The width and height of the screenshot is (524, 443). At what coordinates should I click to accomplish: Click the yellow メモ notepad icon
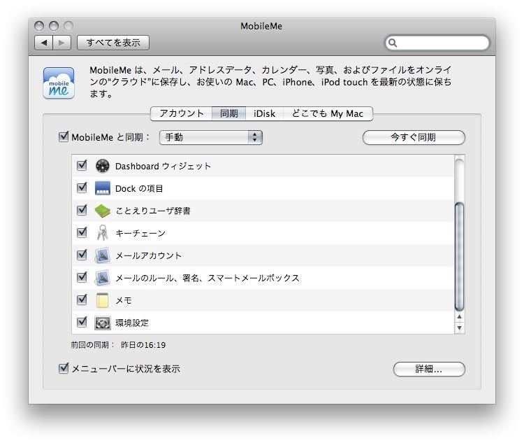click(102, 300)
